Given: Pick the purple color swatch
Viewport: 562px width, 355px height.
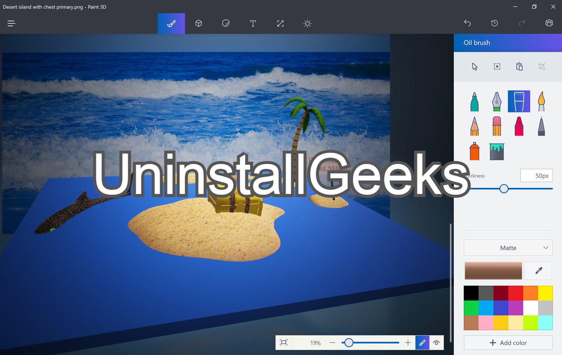Looking at the screenshot, I should pos(516,308).
